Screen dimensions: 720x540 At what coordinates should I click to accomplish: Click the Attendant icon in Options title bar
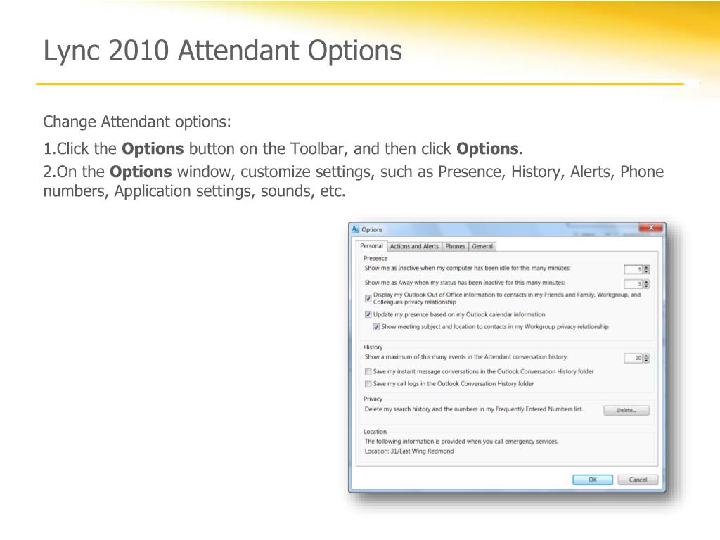(355, 229)
